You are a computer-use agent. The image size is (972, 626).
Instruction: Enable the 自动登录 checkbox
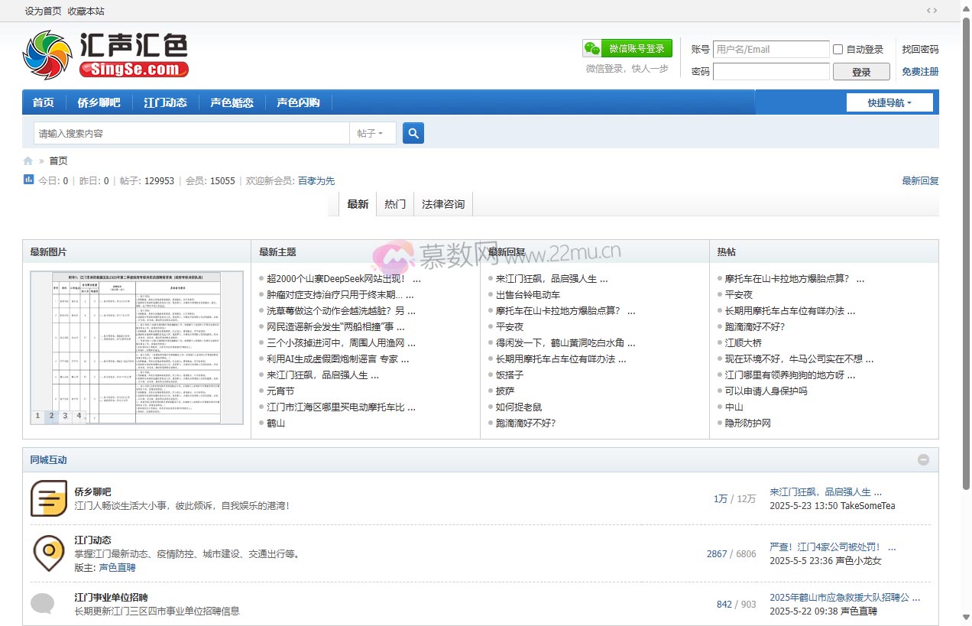tap(839, 49)
